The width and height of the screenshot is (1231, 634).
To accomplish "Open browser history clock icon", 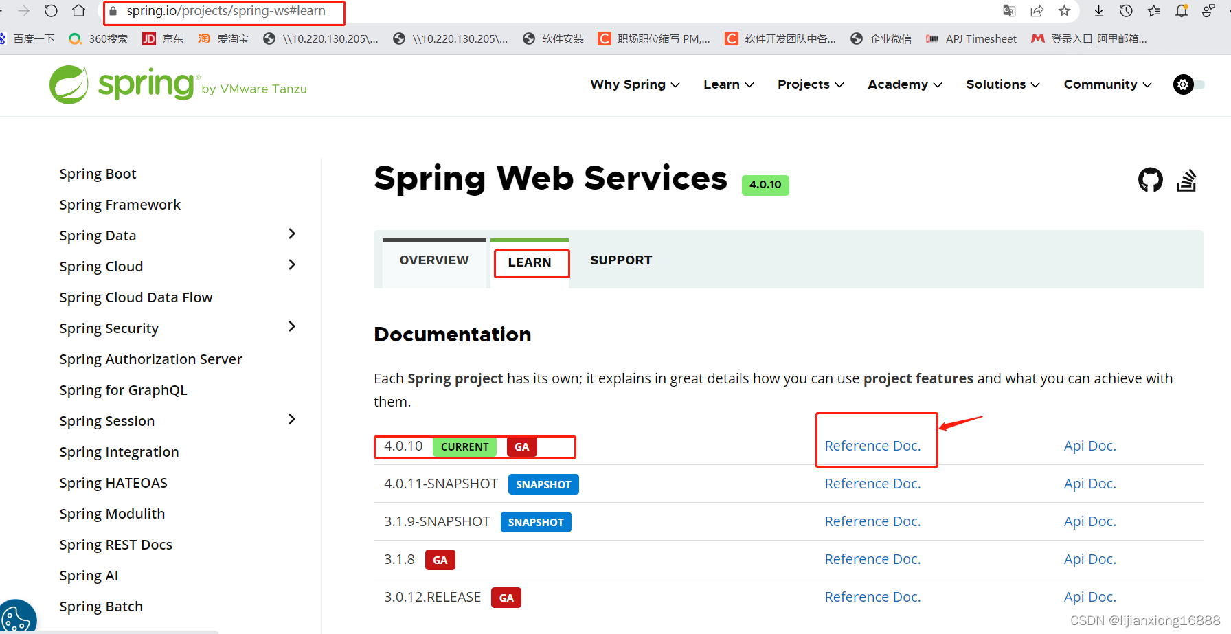I will tap(1126, 11).
